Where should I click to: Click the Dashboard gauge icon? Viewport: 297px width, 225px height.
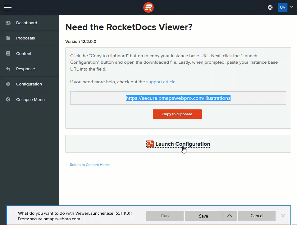click(8, 23)
